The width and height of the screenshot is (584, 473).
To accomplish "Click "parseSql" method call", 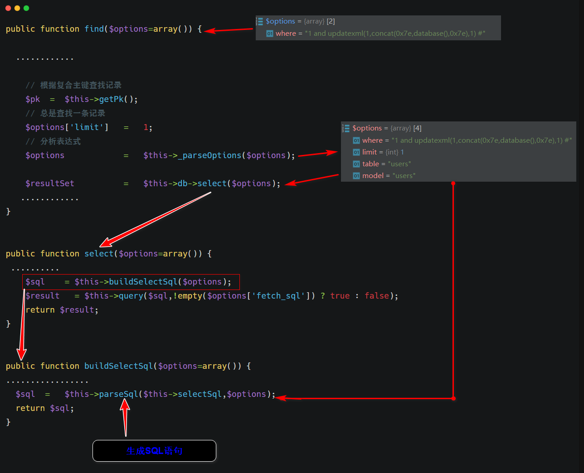I will coord(119,394).
